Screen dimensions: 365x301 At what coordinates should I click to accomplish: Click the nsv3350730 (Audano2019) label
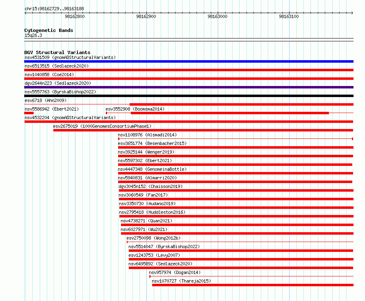point(147,204)
